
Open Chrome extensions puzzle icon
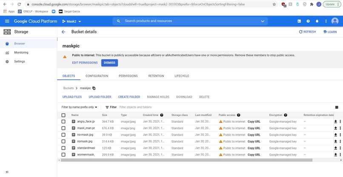point(312,4)
